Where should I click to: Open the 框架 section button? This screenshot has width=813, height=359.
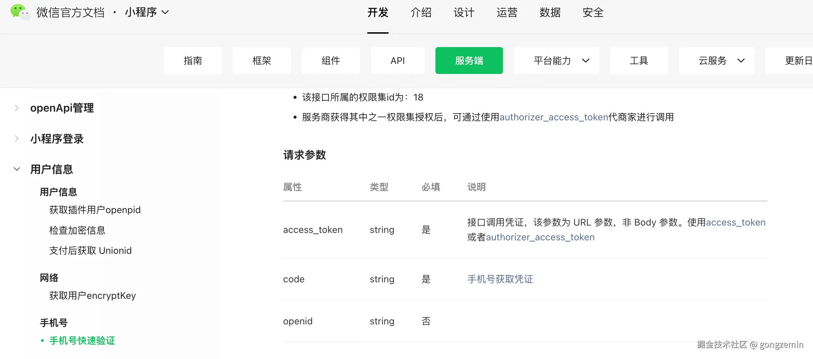coord(262,61)
